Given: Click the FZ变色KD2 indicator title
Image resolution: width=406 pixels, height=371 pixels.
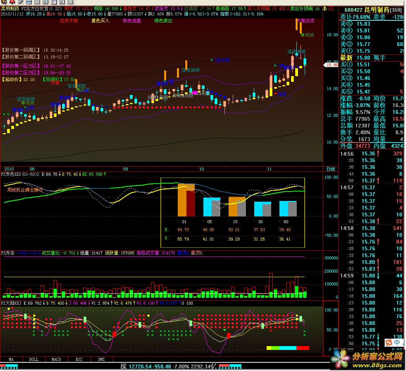Looking at the screenshot, I should pos(20,174).
